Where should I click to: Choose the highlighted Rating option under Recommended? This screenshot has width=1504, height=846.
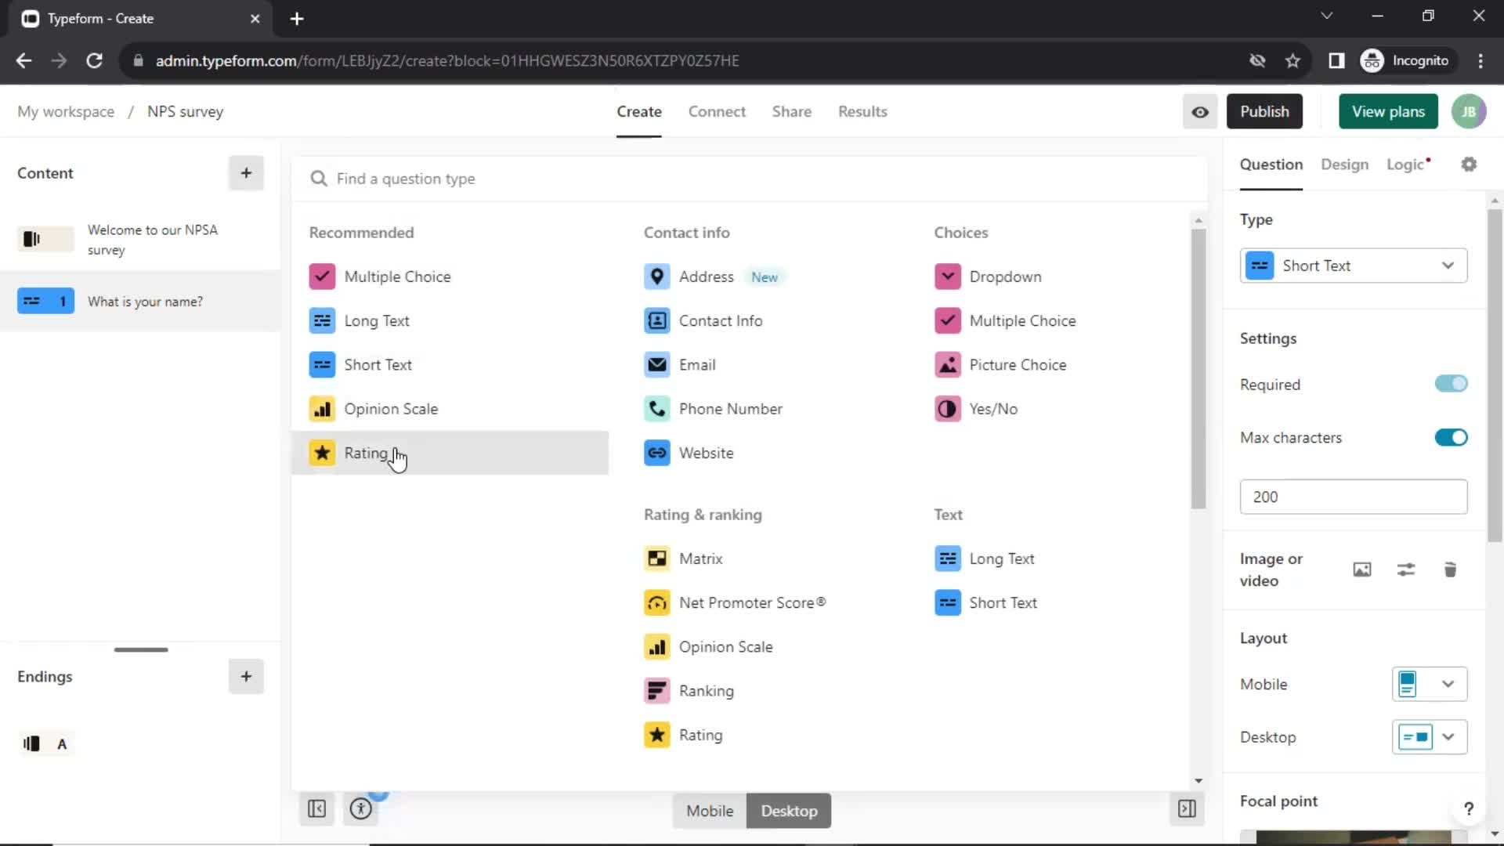click(450, 453)
